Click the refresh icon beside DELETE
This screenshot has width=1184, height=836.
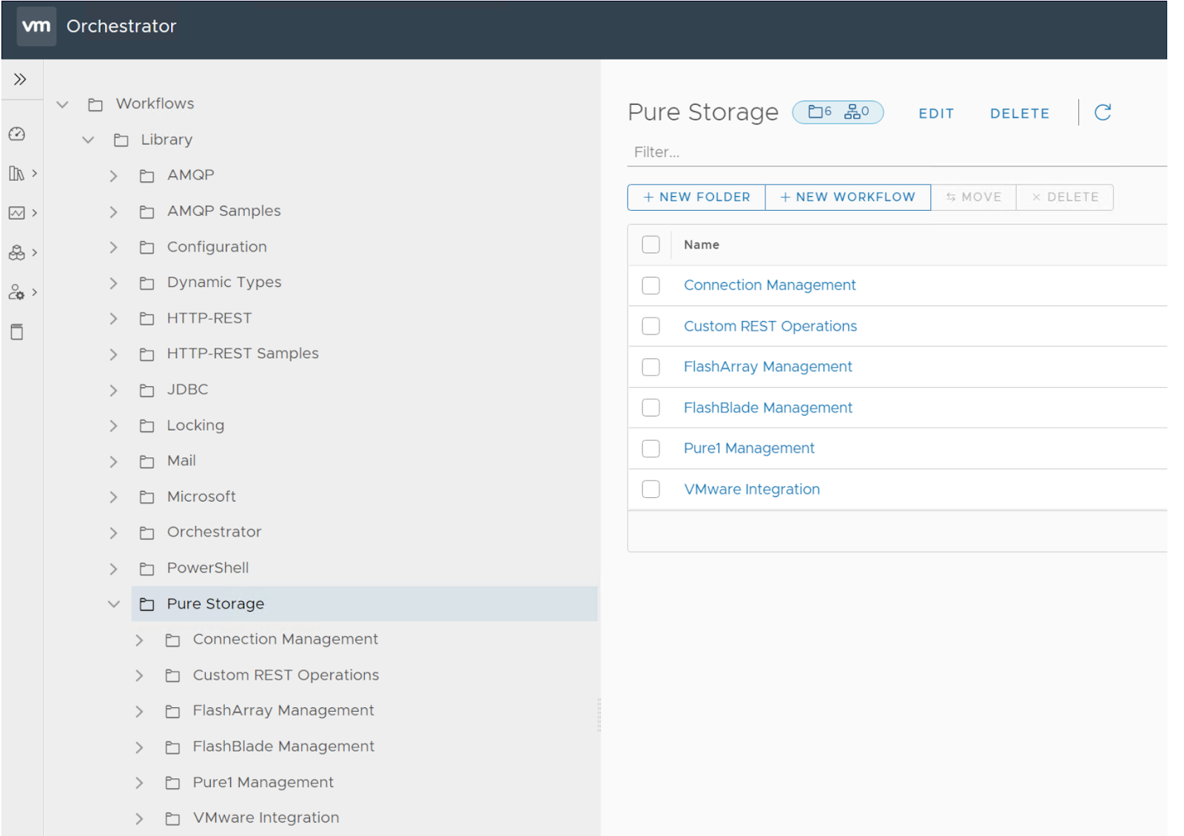click(1103, 112)
